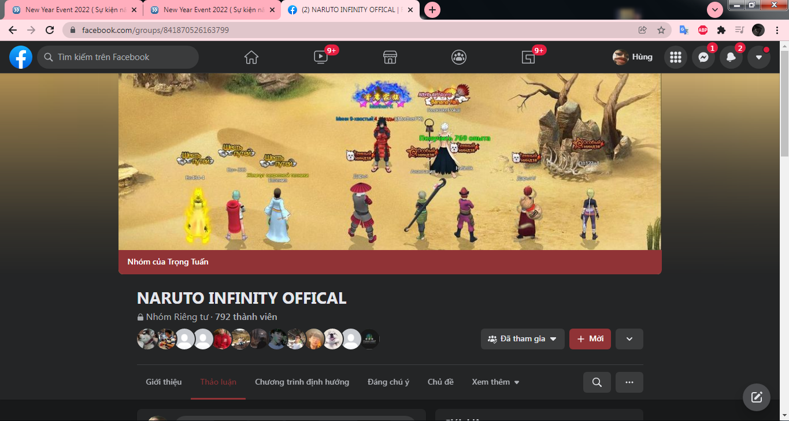View the '792 thành viên' member list
789x421 pixels.
(246, 317)
